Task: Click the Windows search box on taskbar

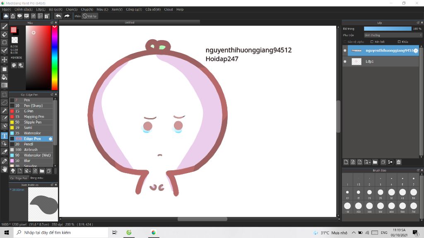Action: [x=61, y=232]
